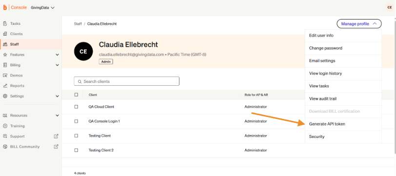This screenshot has height=176, width=396.
Task: Click the external link icon beside Support
Action: [56, 136]
